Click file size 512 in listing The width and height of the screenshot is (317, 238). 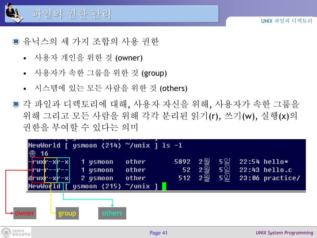(185, 178)
